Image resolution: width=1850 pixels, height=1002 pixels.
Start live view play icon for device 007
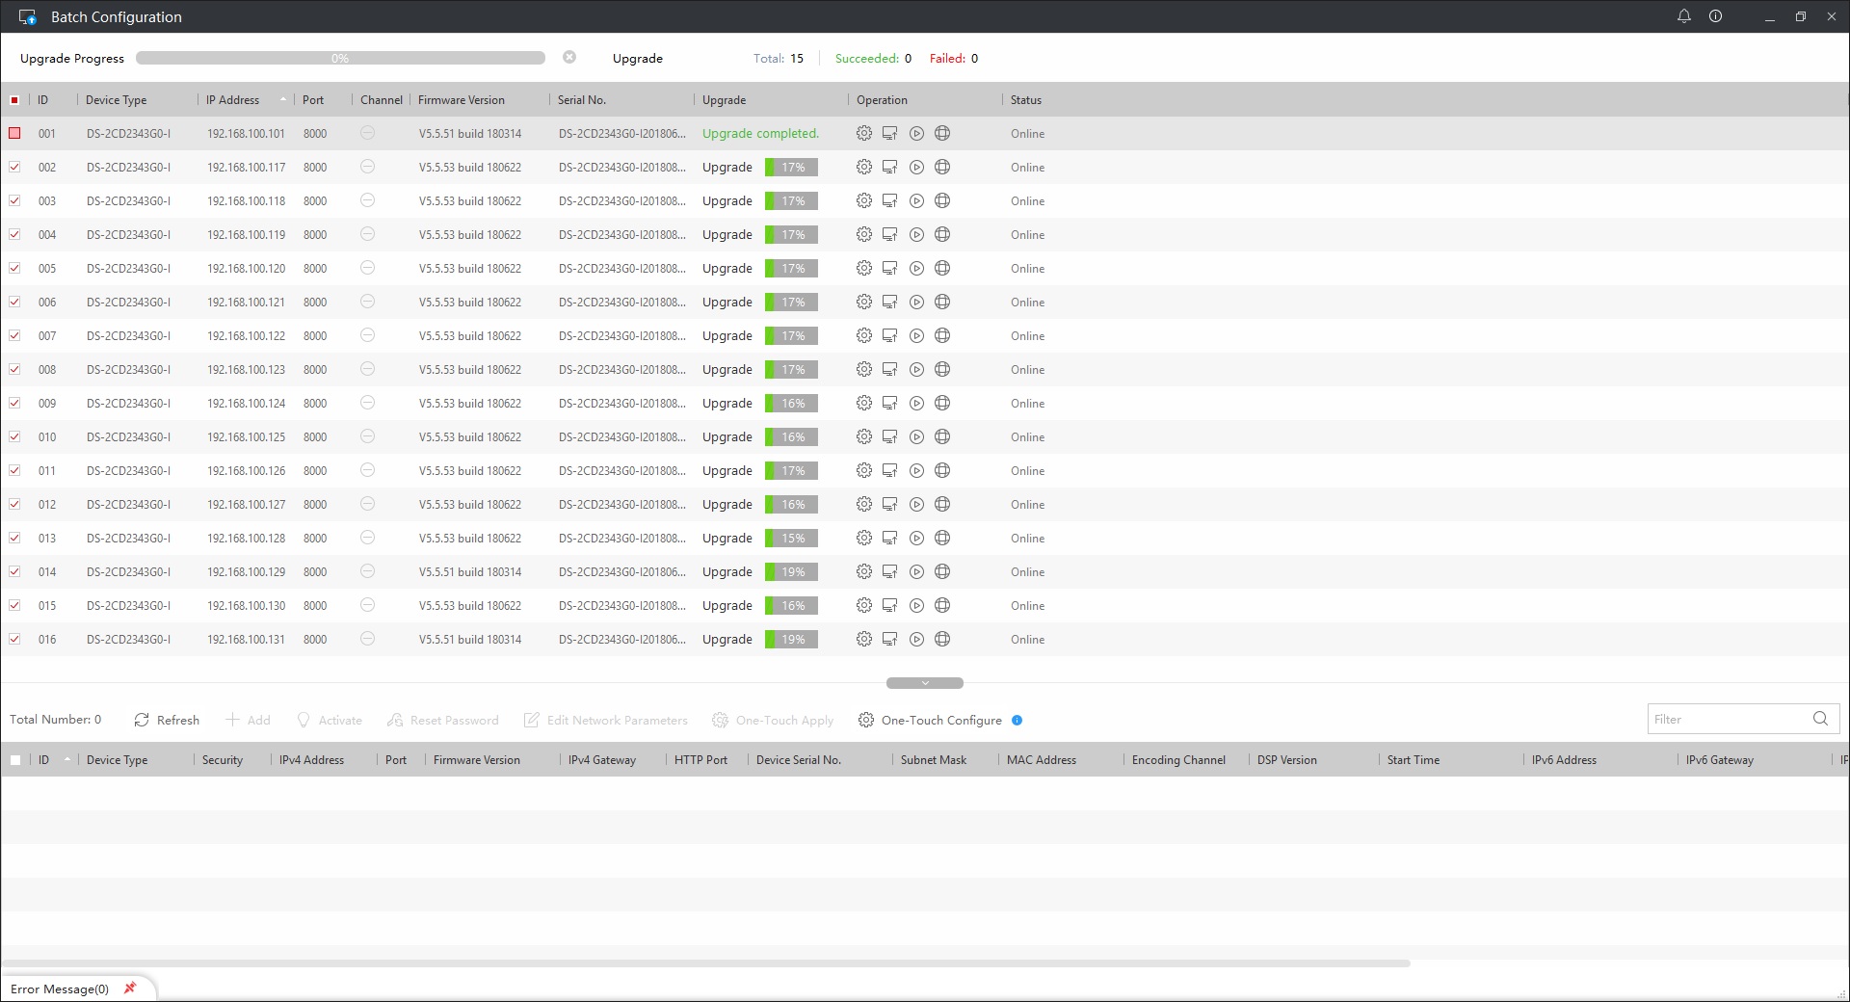(x=916, y=335)
